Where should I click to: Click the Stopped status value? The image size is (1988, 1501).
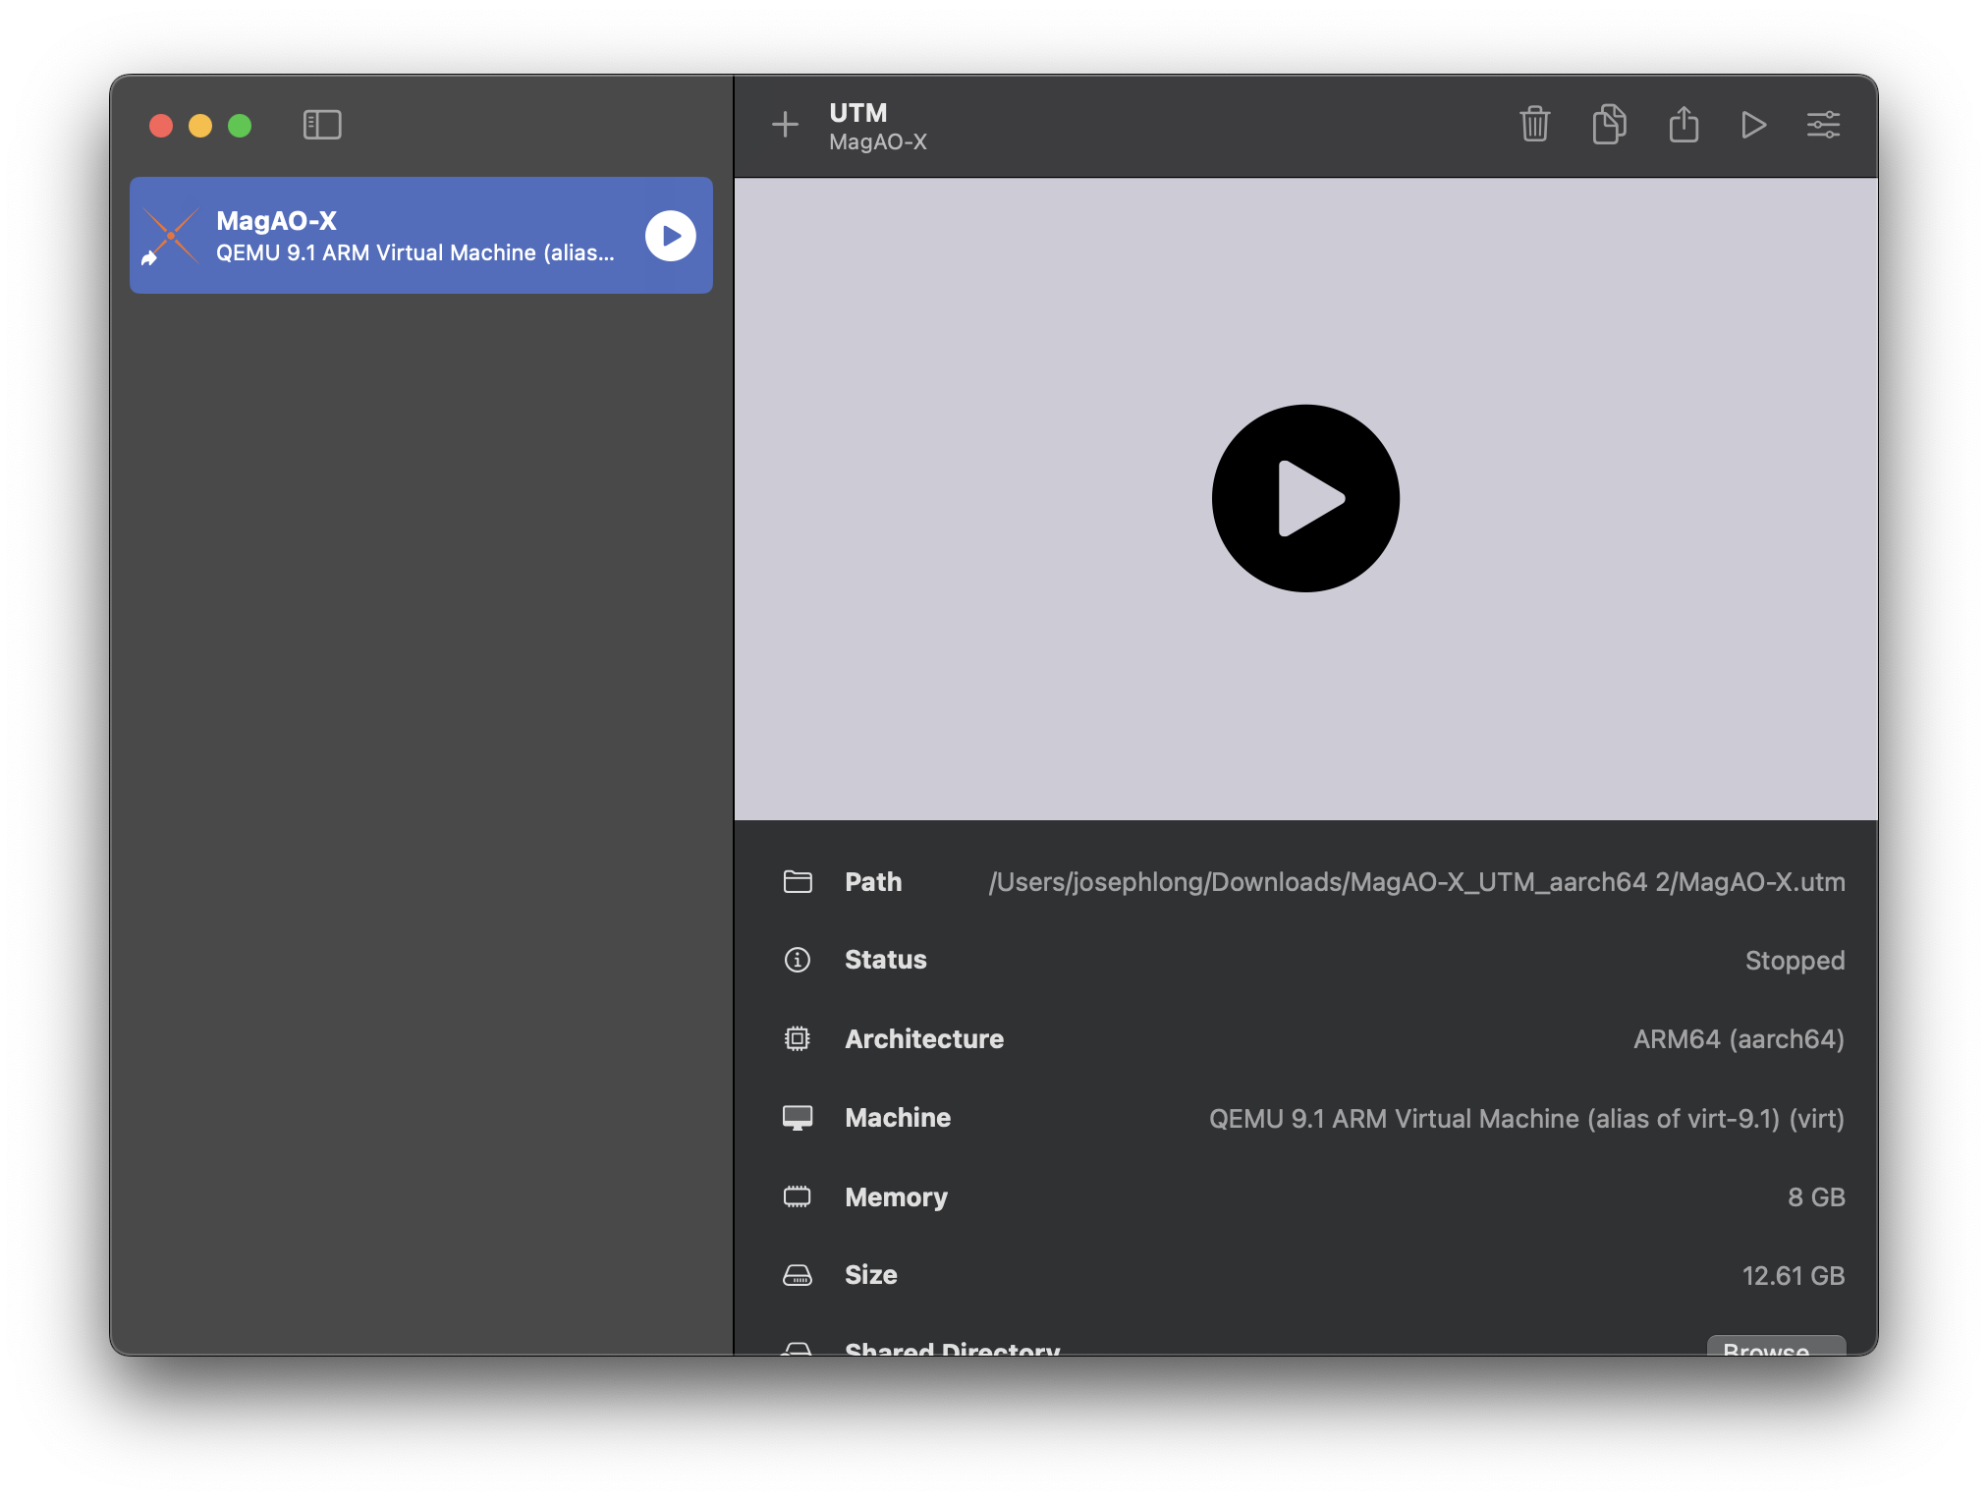(x=1795, y=961)
